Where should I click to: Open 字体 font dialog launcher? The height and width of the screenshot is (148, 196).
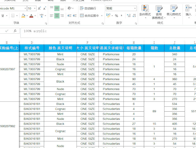click(x=46, y=24)
